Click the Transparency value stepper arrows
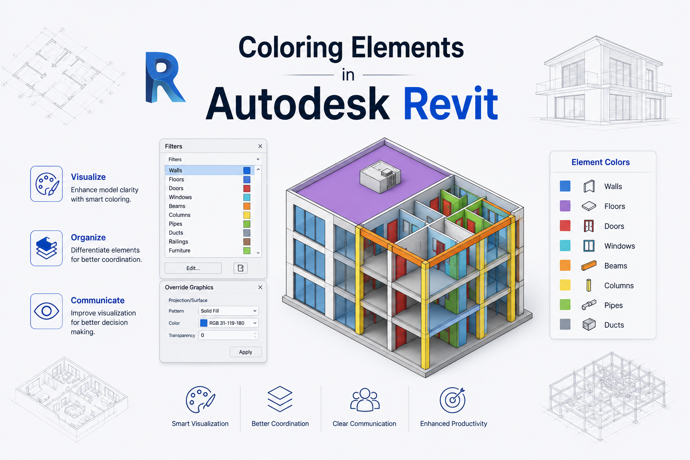The image size is (690, 460). click(x=256, y=335)
